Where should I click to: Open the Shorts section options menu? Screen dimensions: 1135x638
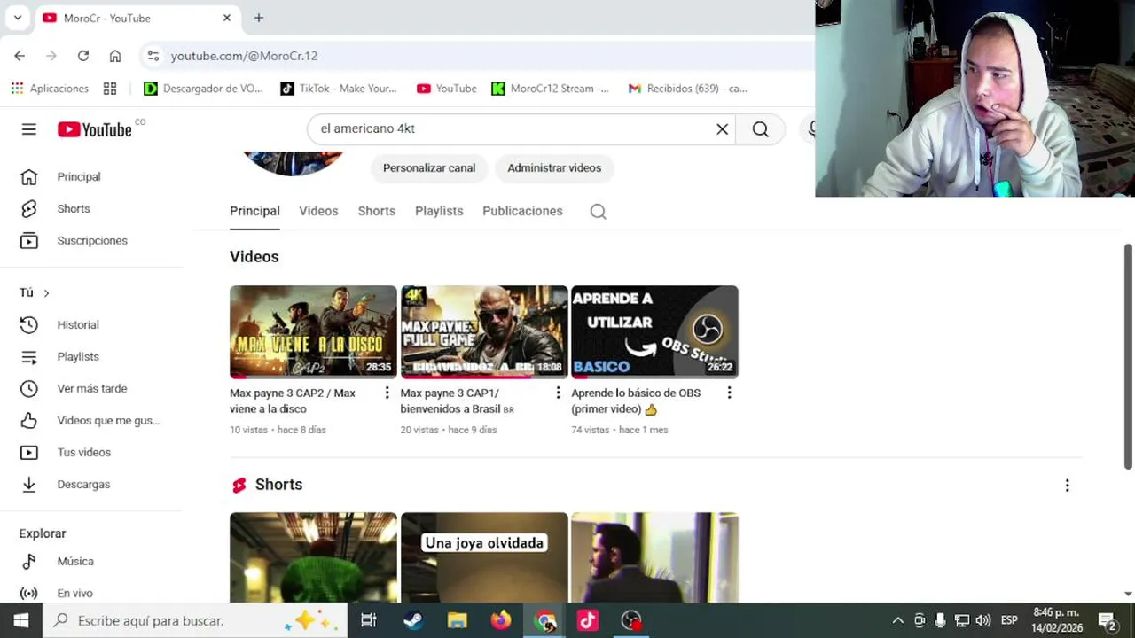1067,486
